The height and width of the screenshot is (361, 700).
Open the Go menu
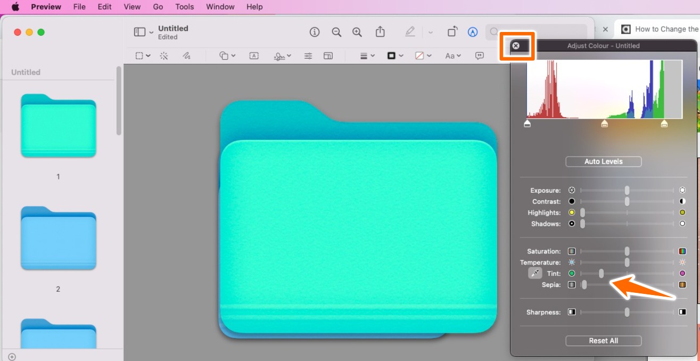pyautogui.click(x=158, y=7)
